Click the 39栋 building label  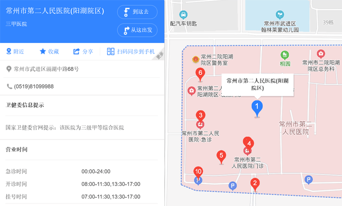(x=328, y=23)
